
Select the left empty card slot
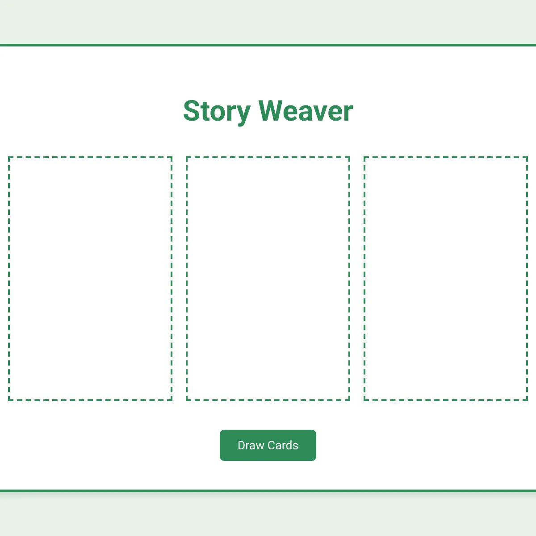(x=90, y=279)
